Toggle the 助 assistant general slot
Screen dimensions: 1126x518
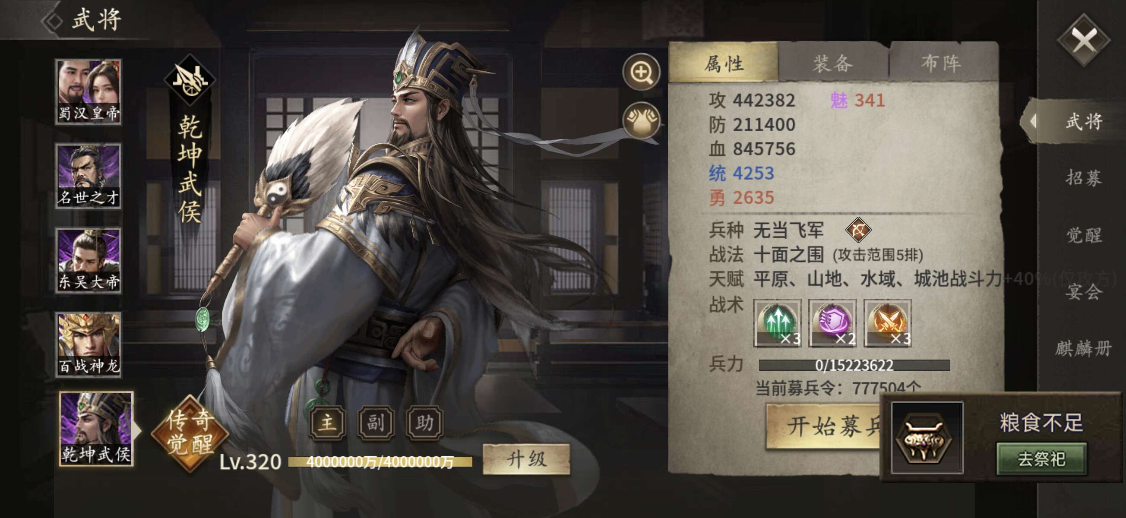coord(424,423)
